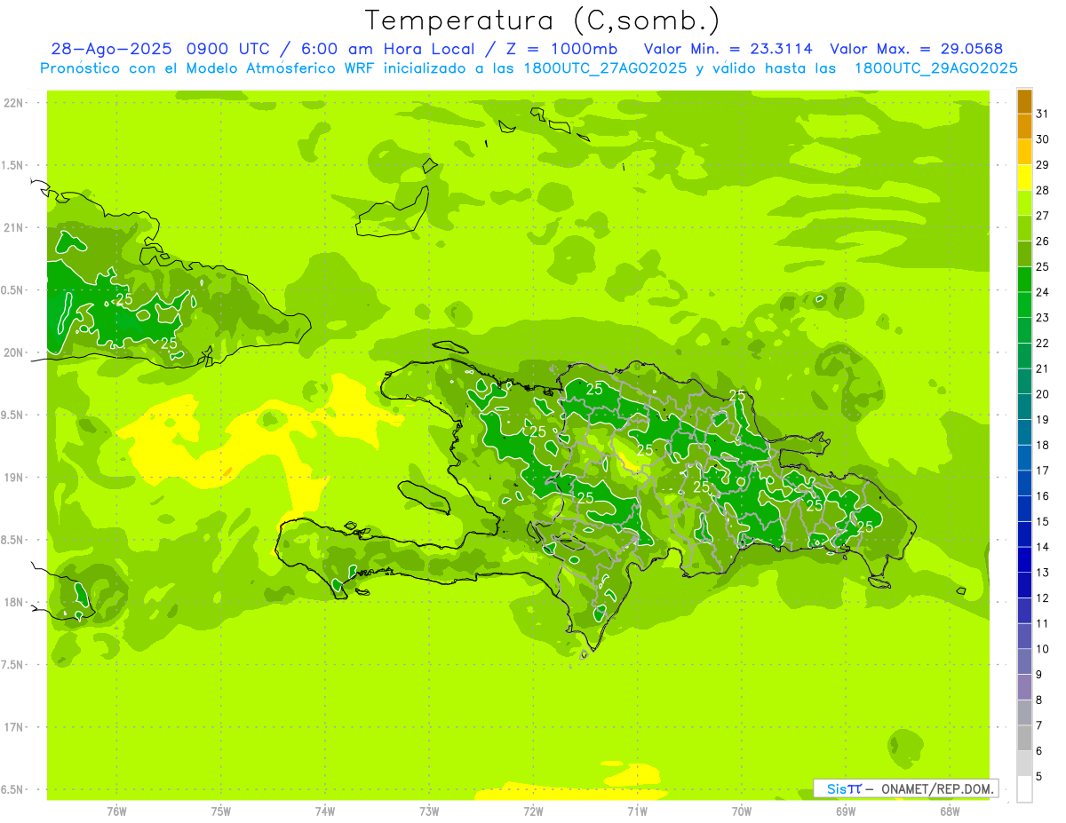This screenshot has width=1066, height=823.
Task: Pick the green legend swatch between 24 and 25
Action: tap(1024, 280)
